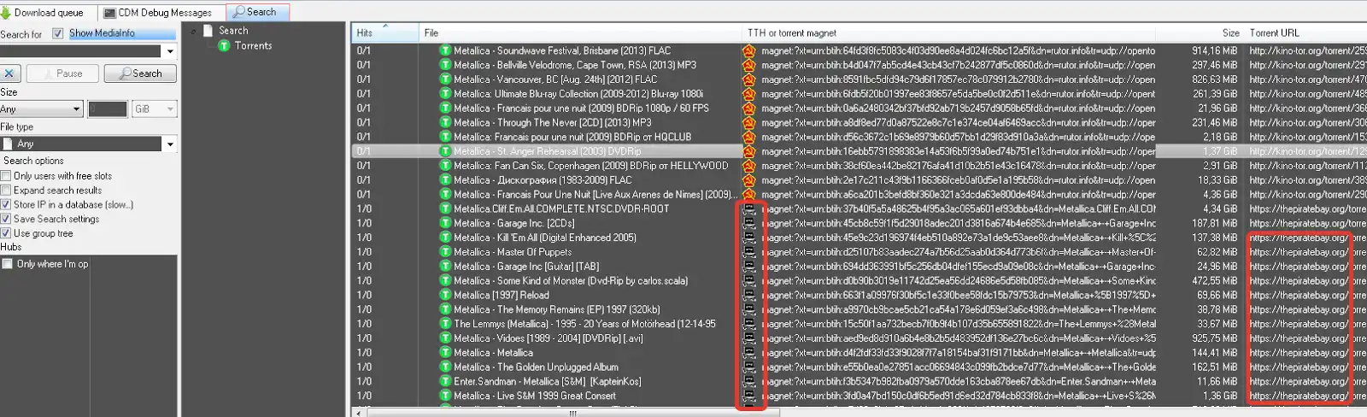Image resolution: width=1367 pixels, height=417 pixels.
Task: Click torrent icon of Ultimate Blu-ray Collection row
Action: coord(445,94)
